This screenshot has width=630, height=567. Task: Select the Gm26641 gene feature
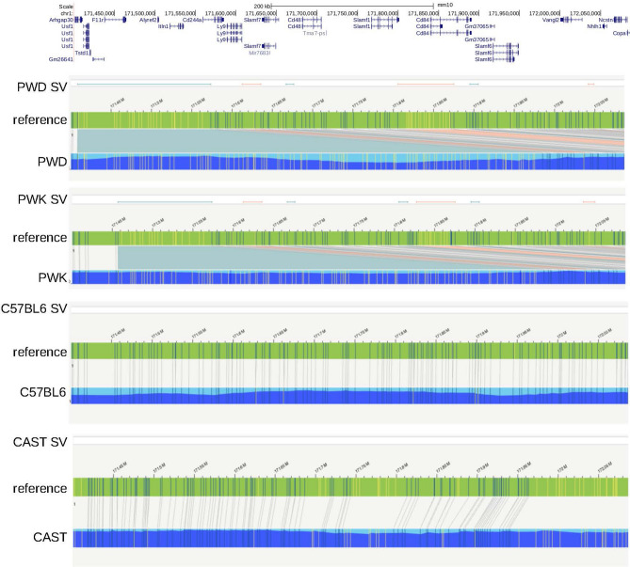pyautogui.click(x=60, y=59)
